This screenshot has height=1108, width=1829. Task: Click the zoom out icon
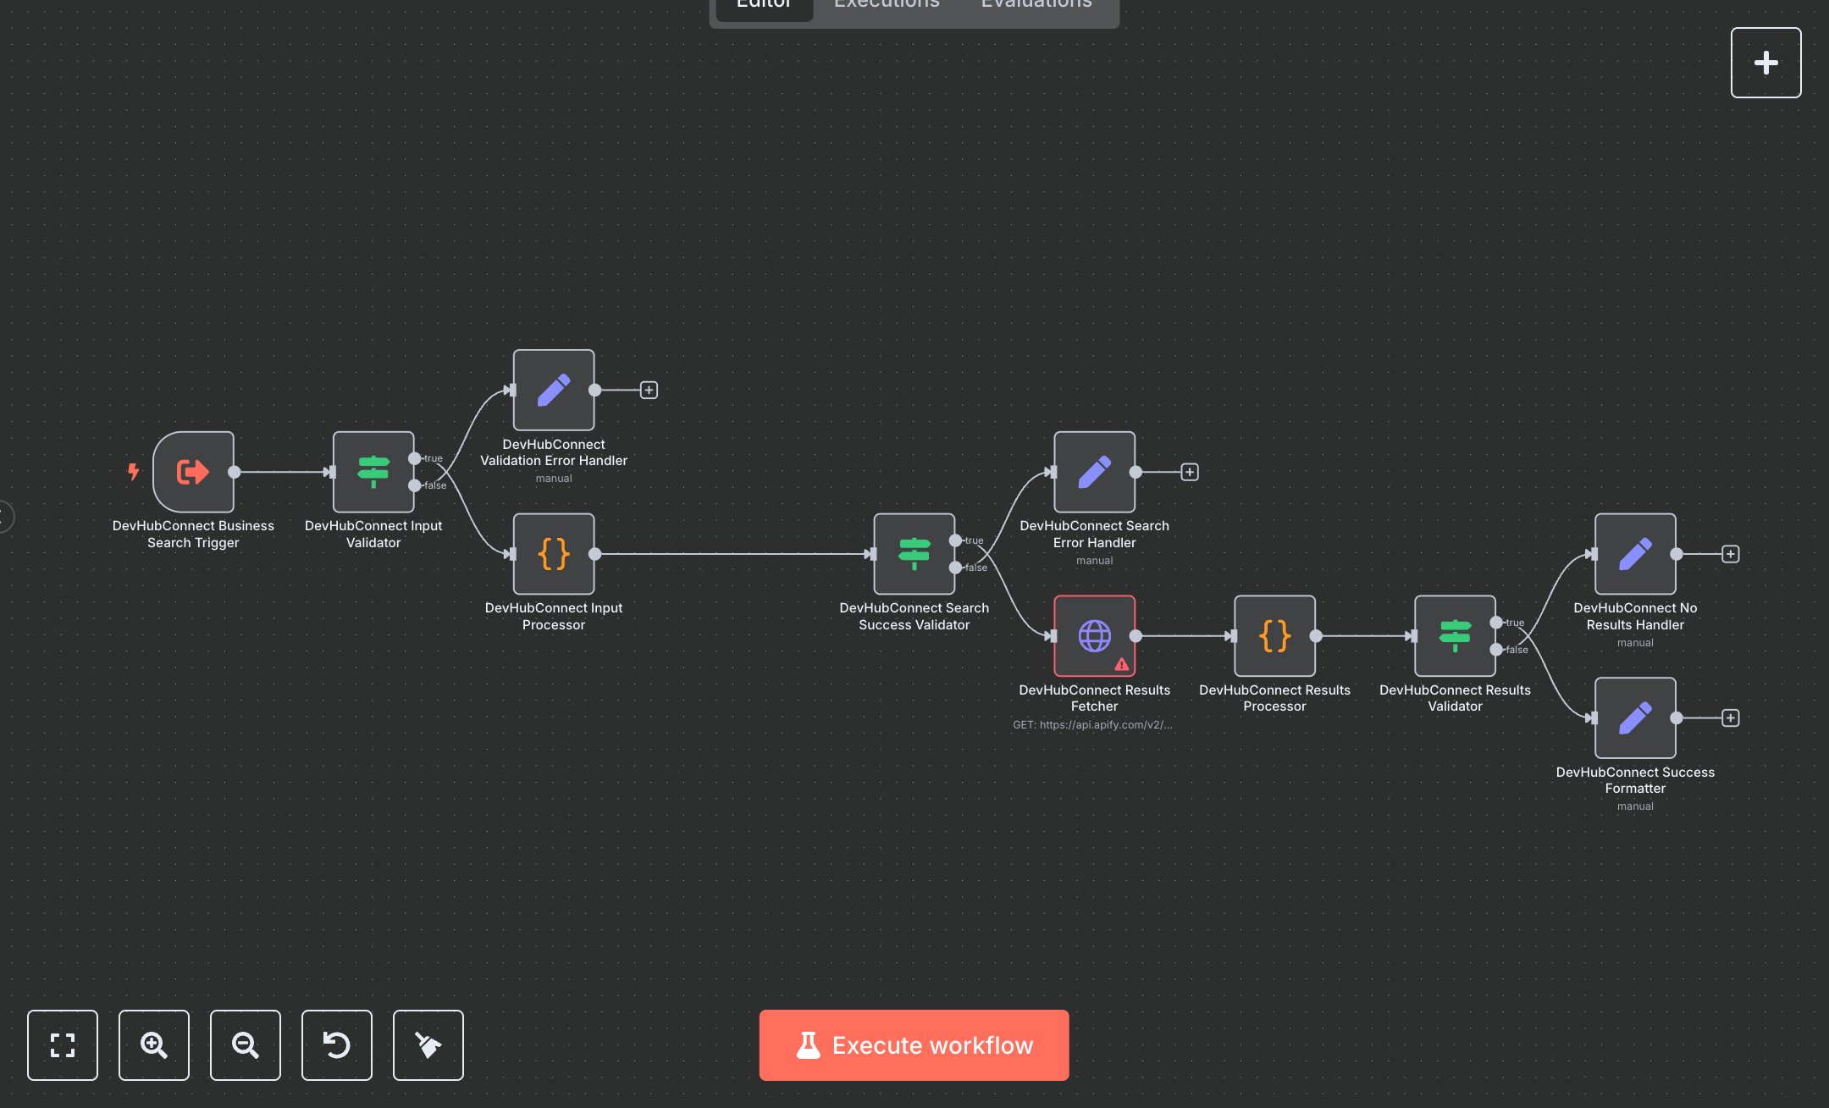tap(246, 1044)
